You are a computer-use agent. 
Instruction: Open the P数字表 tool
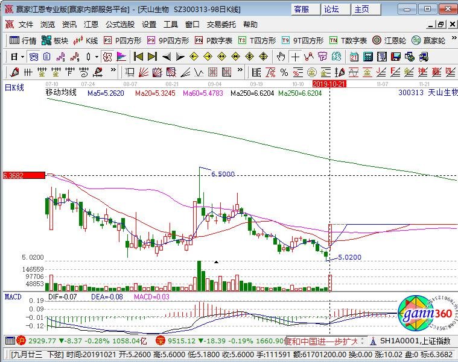214,40
